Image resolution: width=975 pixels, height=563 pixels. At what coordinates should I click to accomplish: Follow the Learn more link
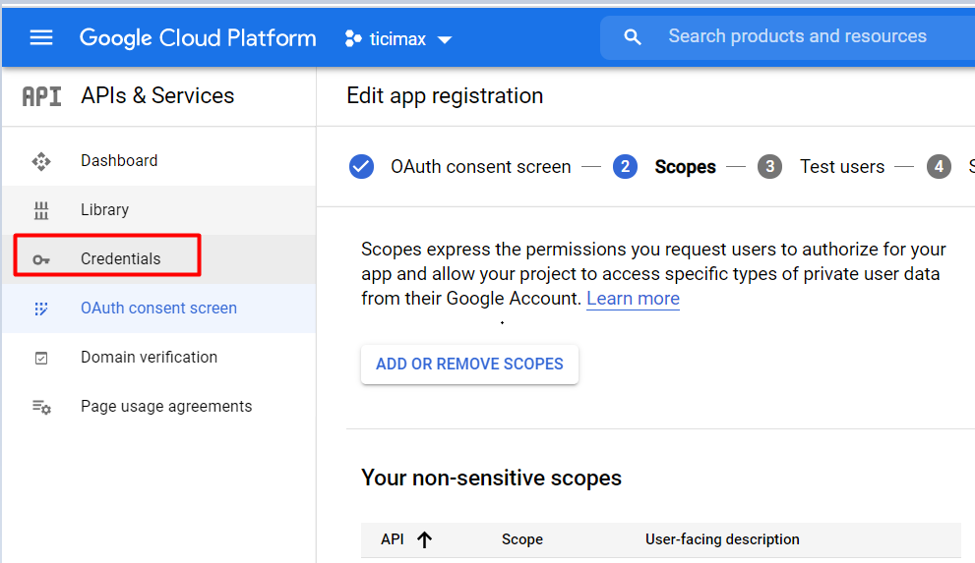pyautogui.click(x=633, y=299)
